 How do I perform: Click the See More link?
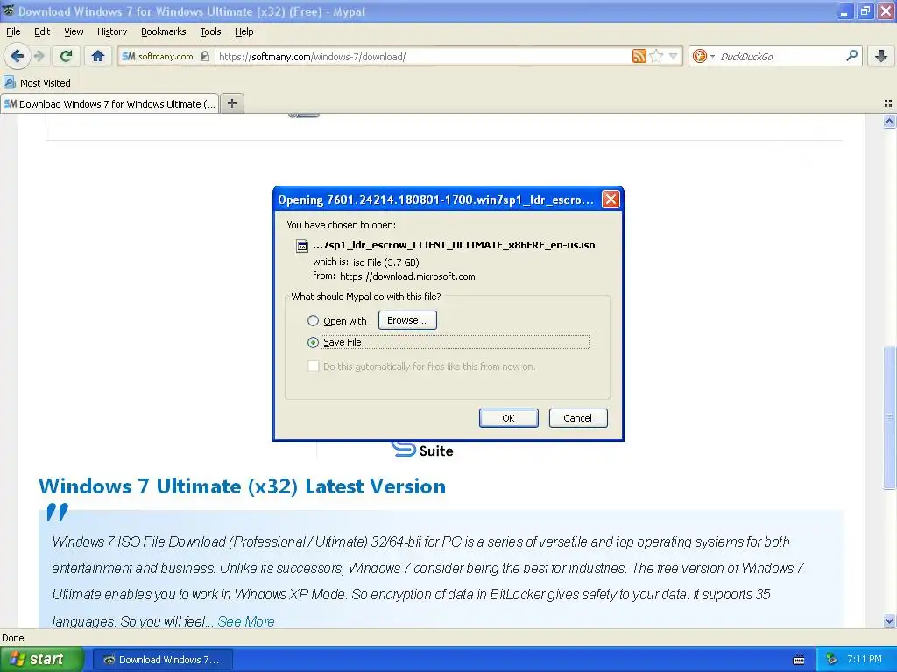(246, 621)
